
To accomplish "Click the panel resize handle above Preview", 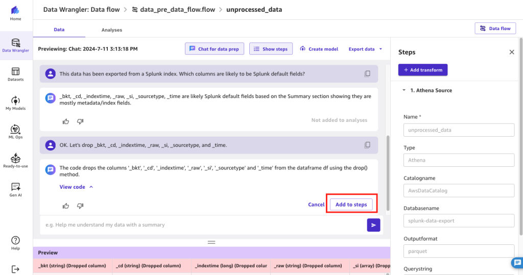I will 211,242.
